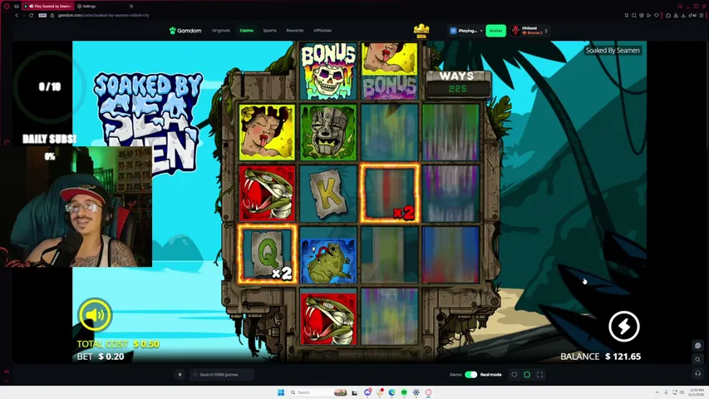Open the chat bubble icon on right edge
The width and height of the screenshot is (709, 399).
697,346
